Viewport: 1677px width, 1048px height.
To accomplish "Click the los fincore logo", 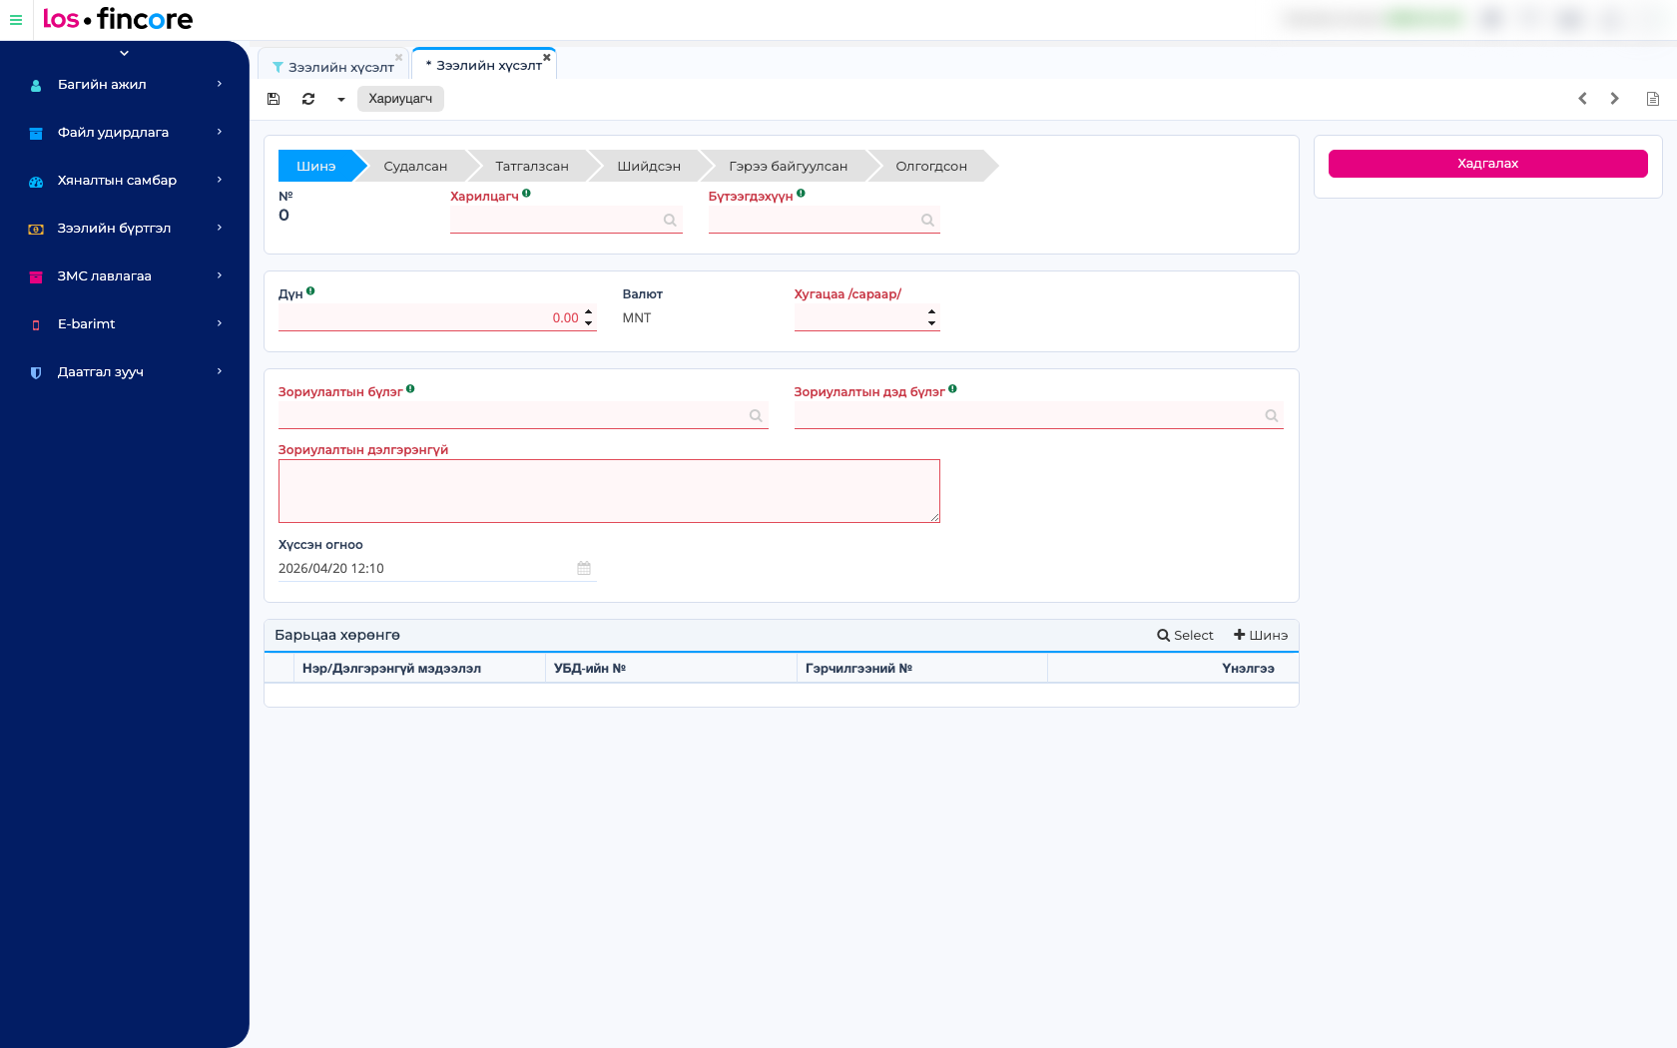I will [118, 19].
